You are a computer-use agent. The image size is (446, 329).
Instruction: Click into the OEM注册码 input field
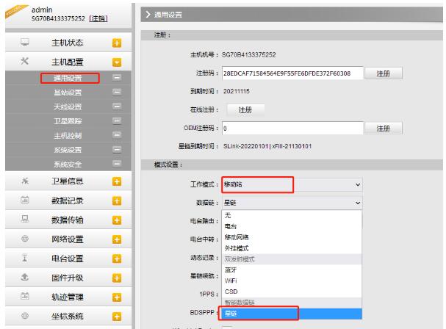[x=292, y=129]
